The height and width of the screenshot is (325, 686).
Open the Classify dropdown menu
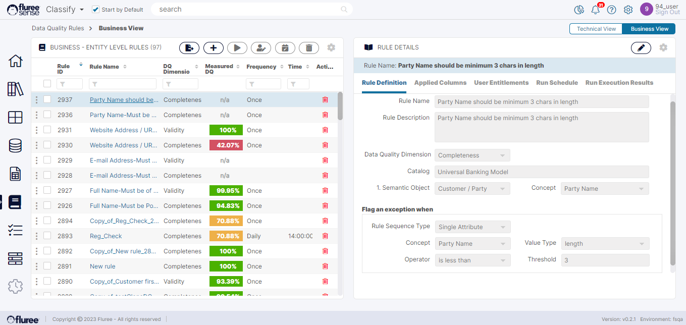click(65, 10)
